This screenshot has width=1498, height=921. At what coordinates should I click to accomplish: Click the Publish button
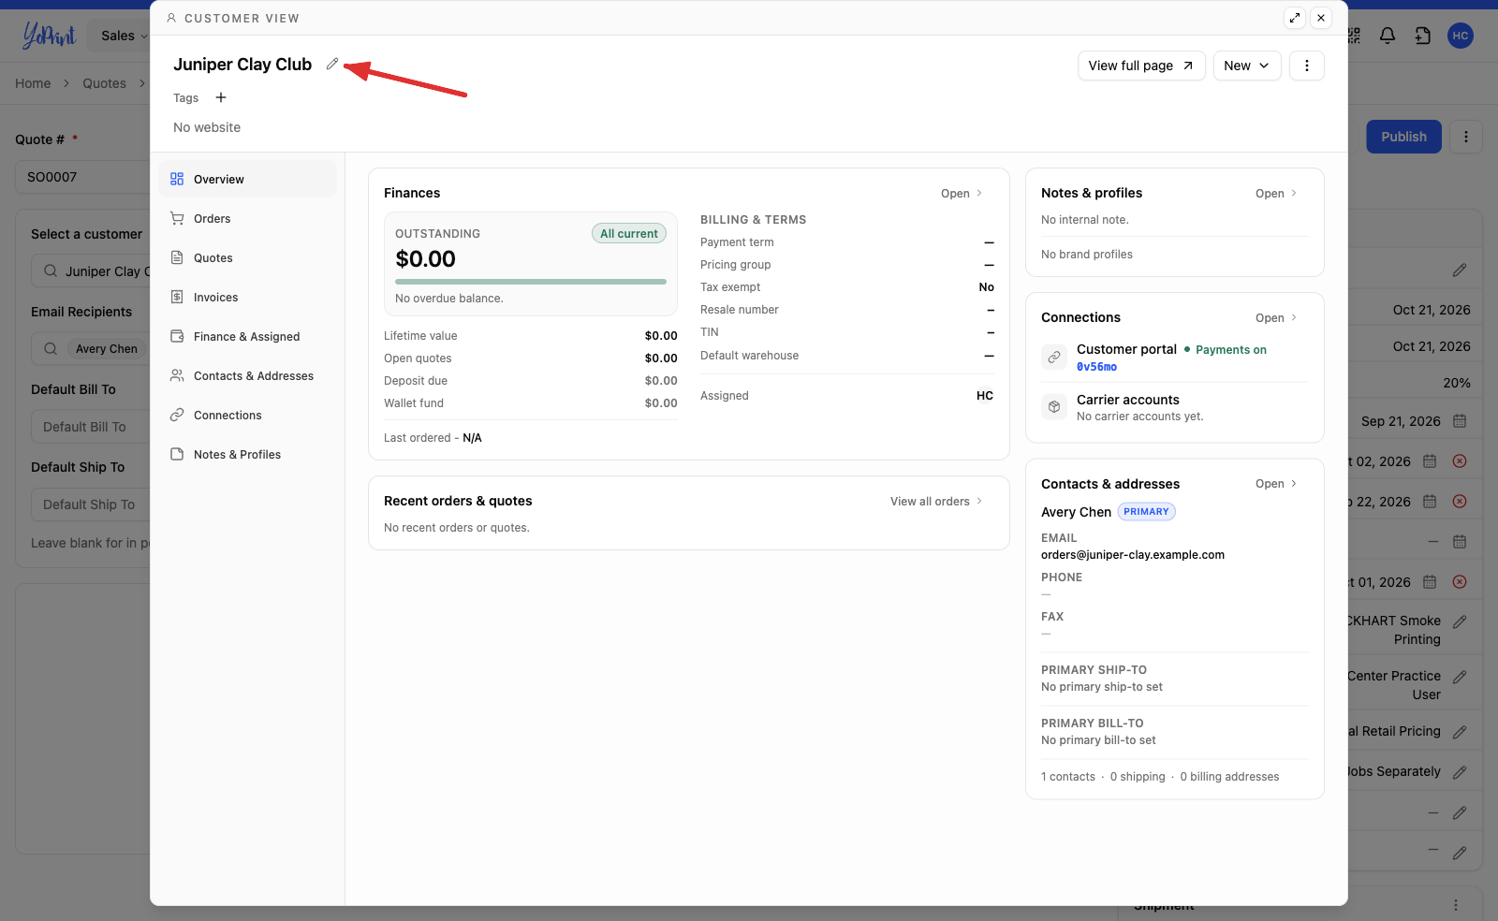[x=1403, y=137]
